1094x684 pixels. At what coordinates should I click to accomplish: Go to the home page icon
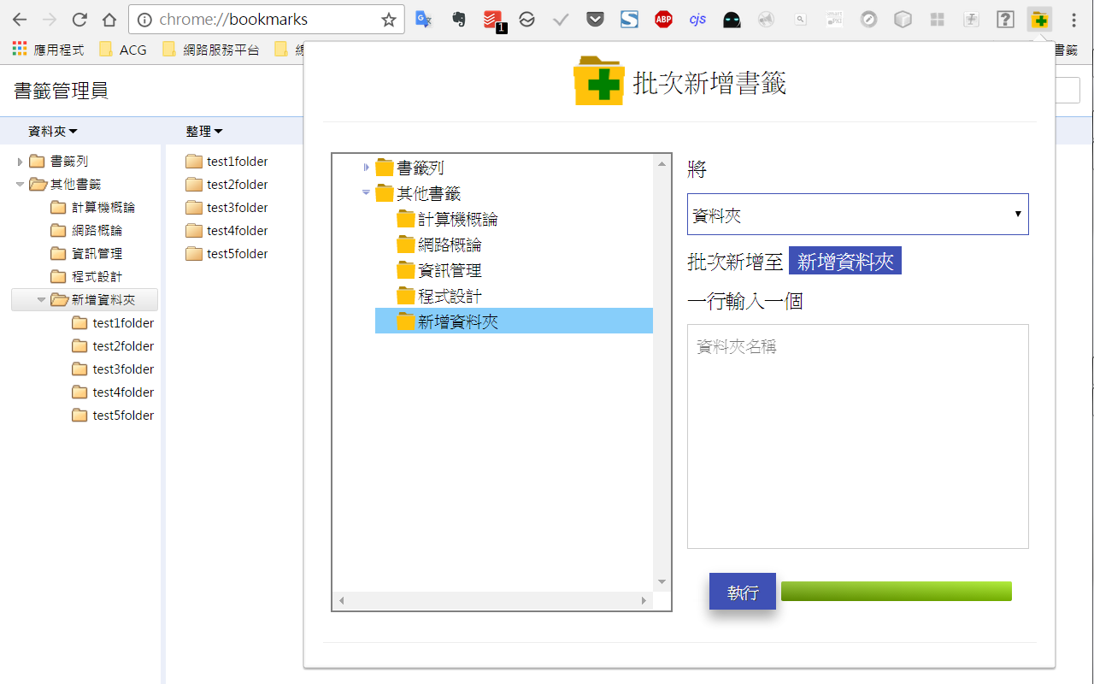pos(109,20)
